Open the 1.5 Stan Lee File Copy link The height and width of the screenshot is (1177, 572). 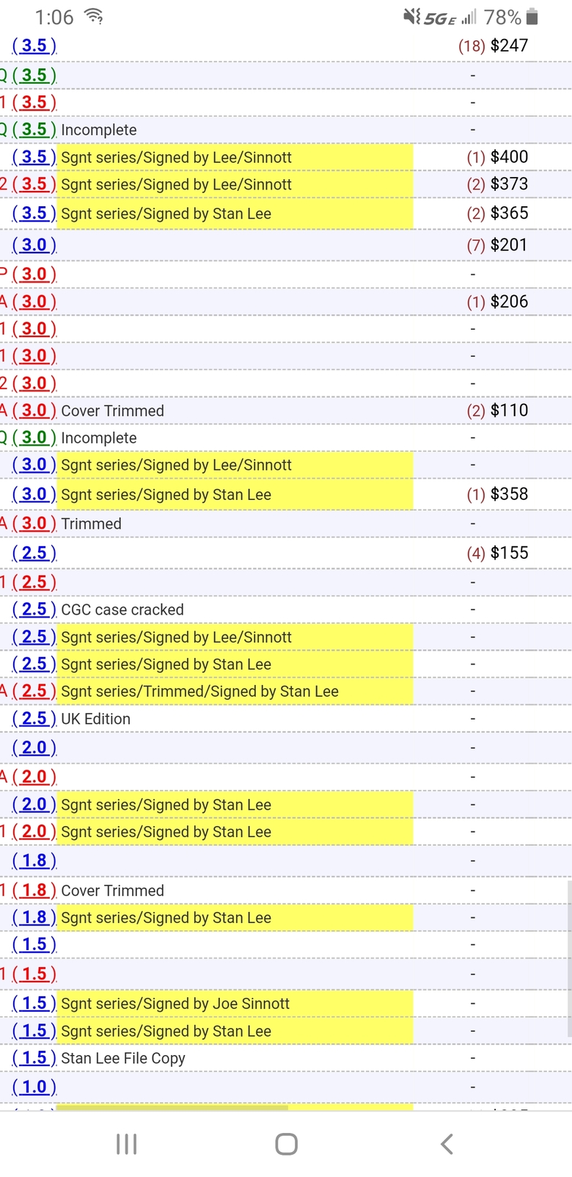(x=34, y=1058)
